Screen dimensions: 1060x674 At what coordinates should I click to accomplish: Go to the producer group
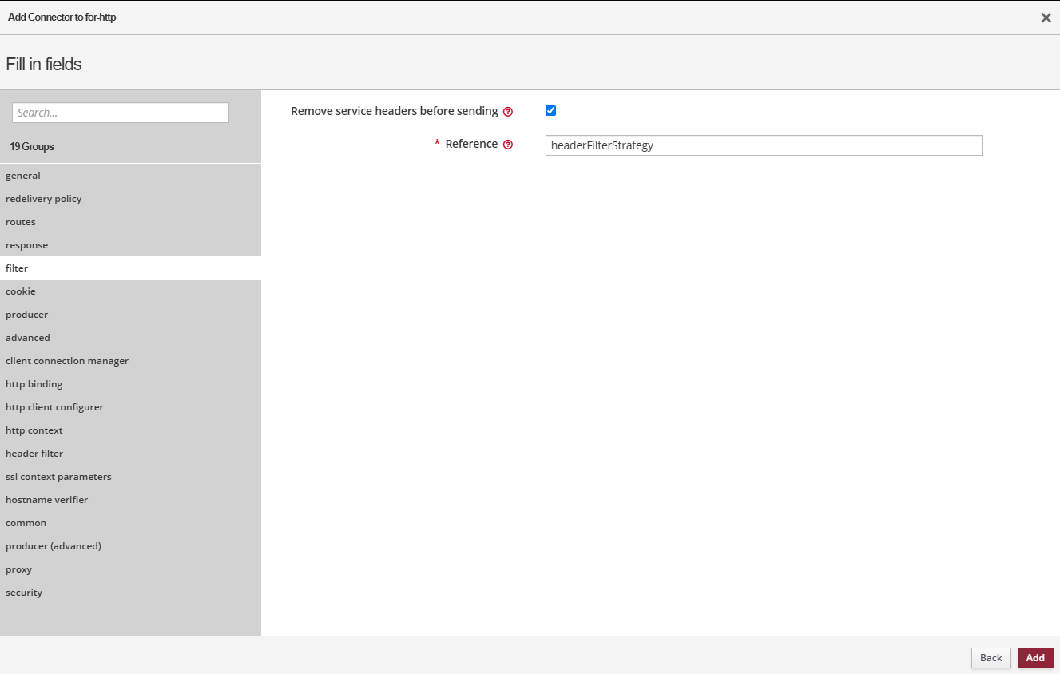click(27, 315)
